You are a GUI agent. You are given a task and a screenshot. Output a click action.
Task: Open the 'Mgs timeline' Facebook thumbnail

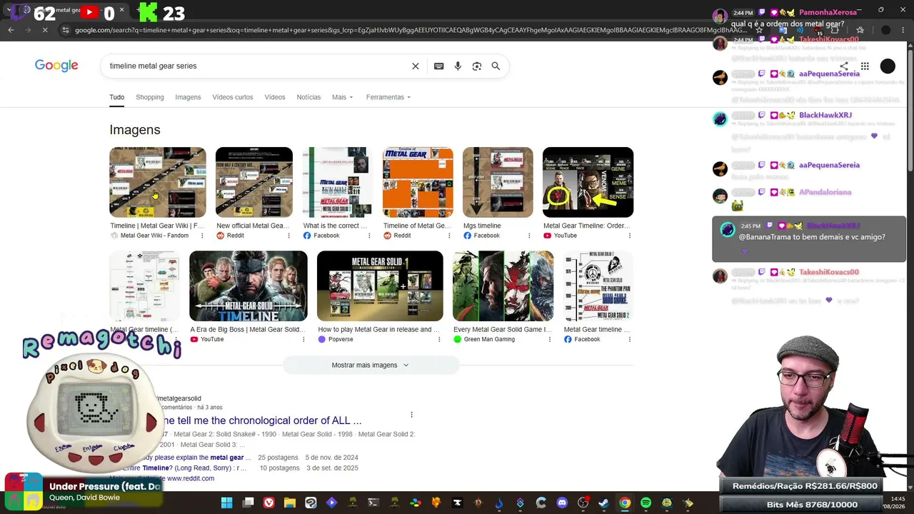click(498, 182)
